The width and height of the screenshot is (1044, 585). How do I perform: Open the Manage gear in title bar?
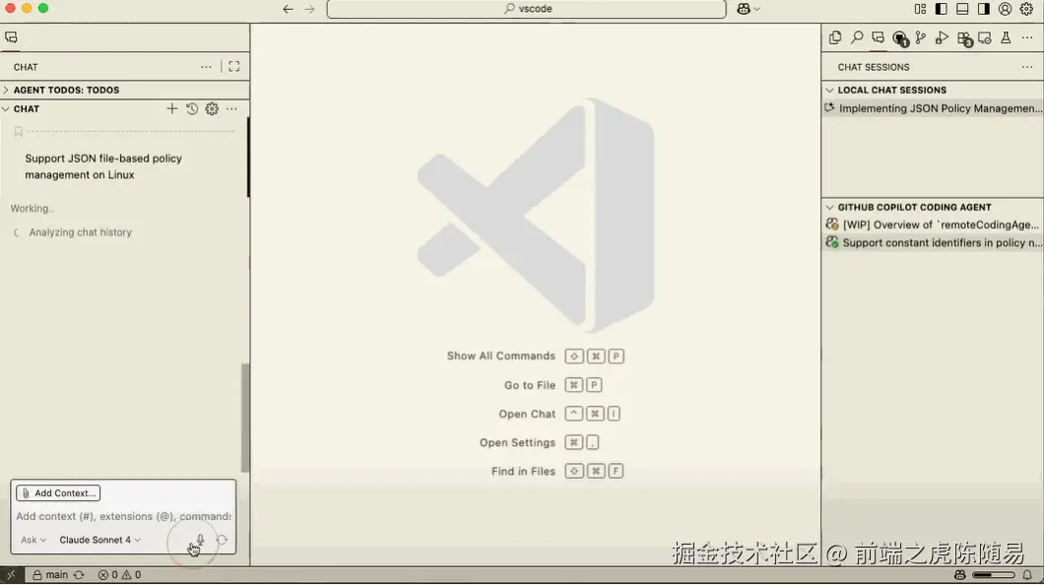coord(1026,9)
